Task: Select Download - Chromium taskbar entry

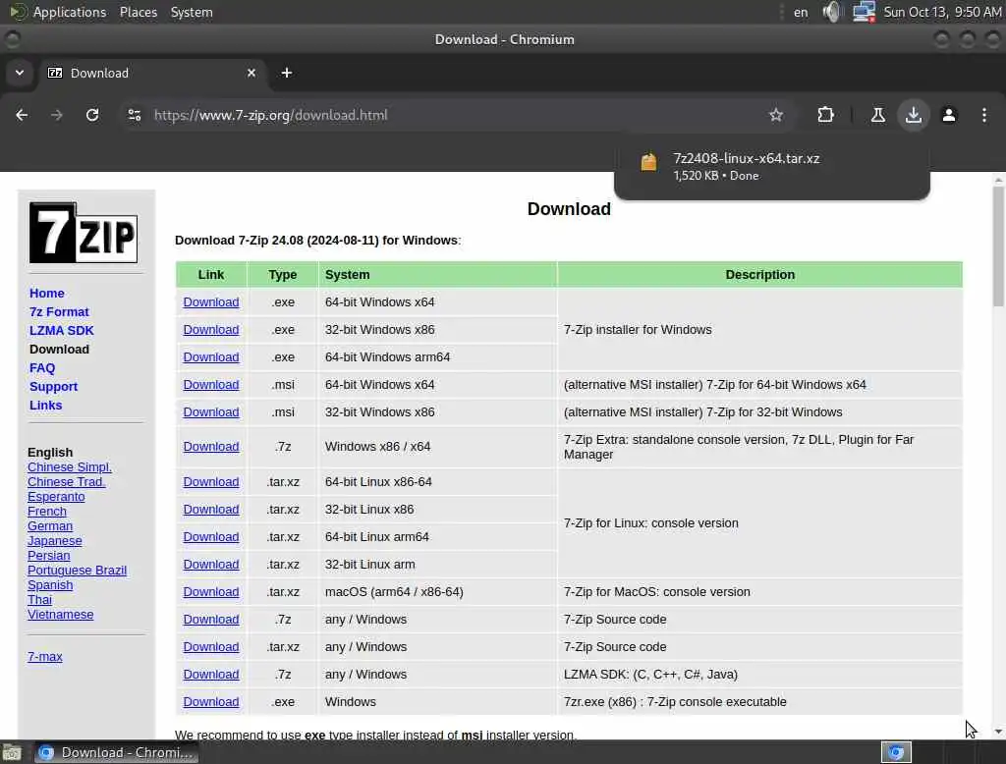Action: [x=116, y=752]
